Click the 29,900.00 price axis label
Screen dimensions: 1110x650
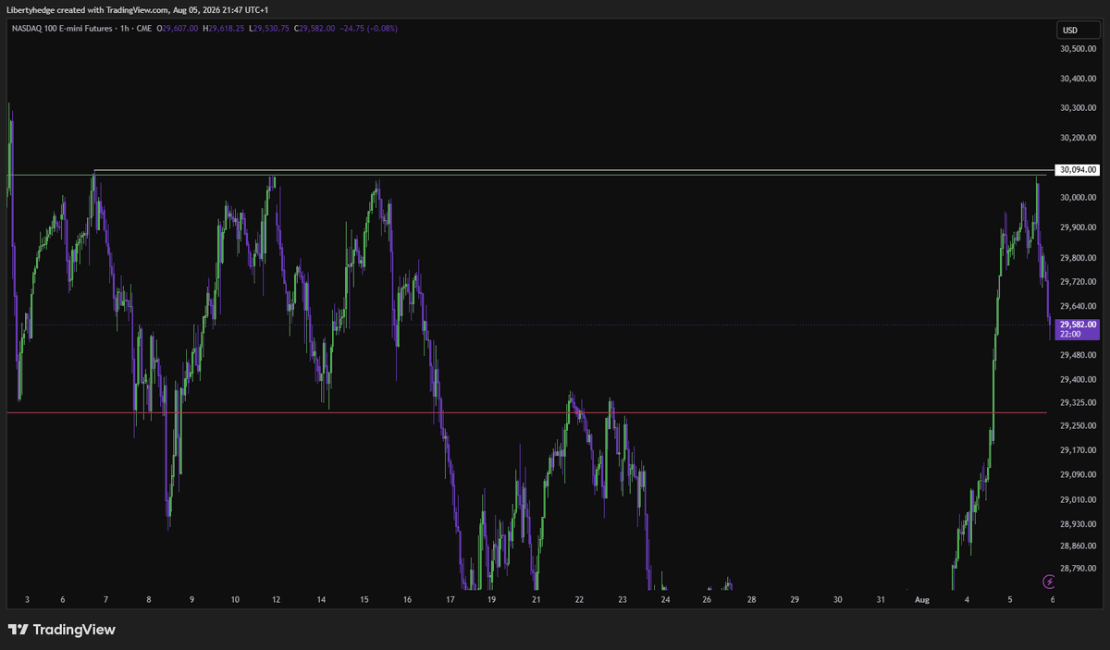click(x=1079, y=228)
